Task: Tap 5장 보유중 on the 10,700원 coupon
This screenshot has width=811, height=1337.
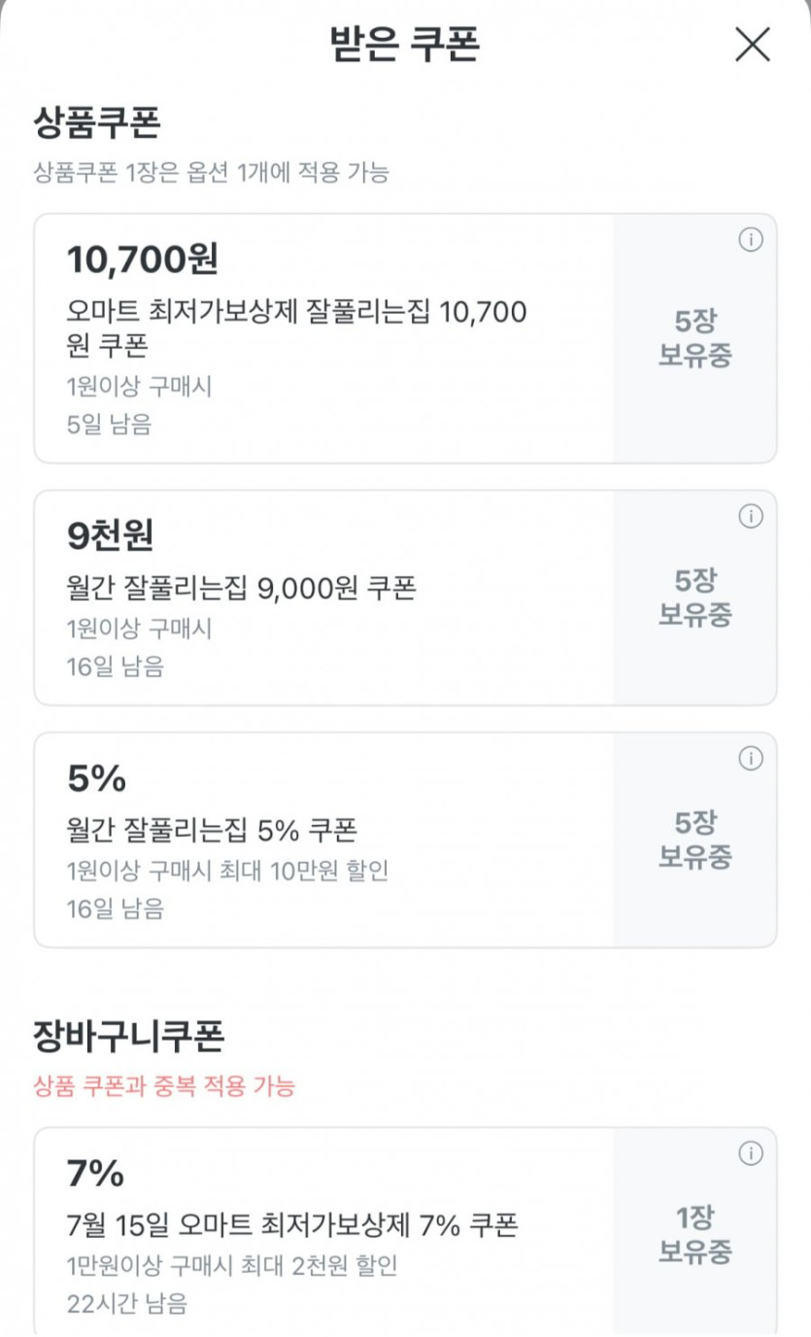Action: [694, 338]
